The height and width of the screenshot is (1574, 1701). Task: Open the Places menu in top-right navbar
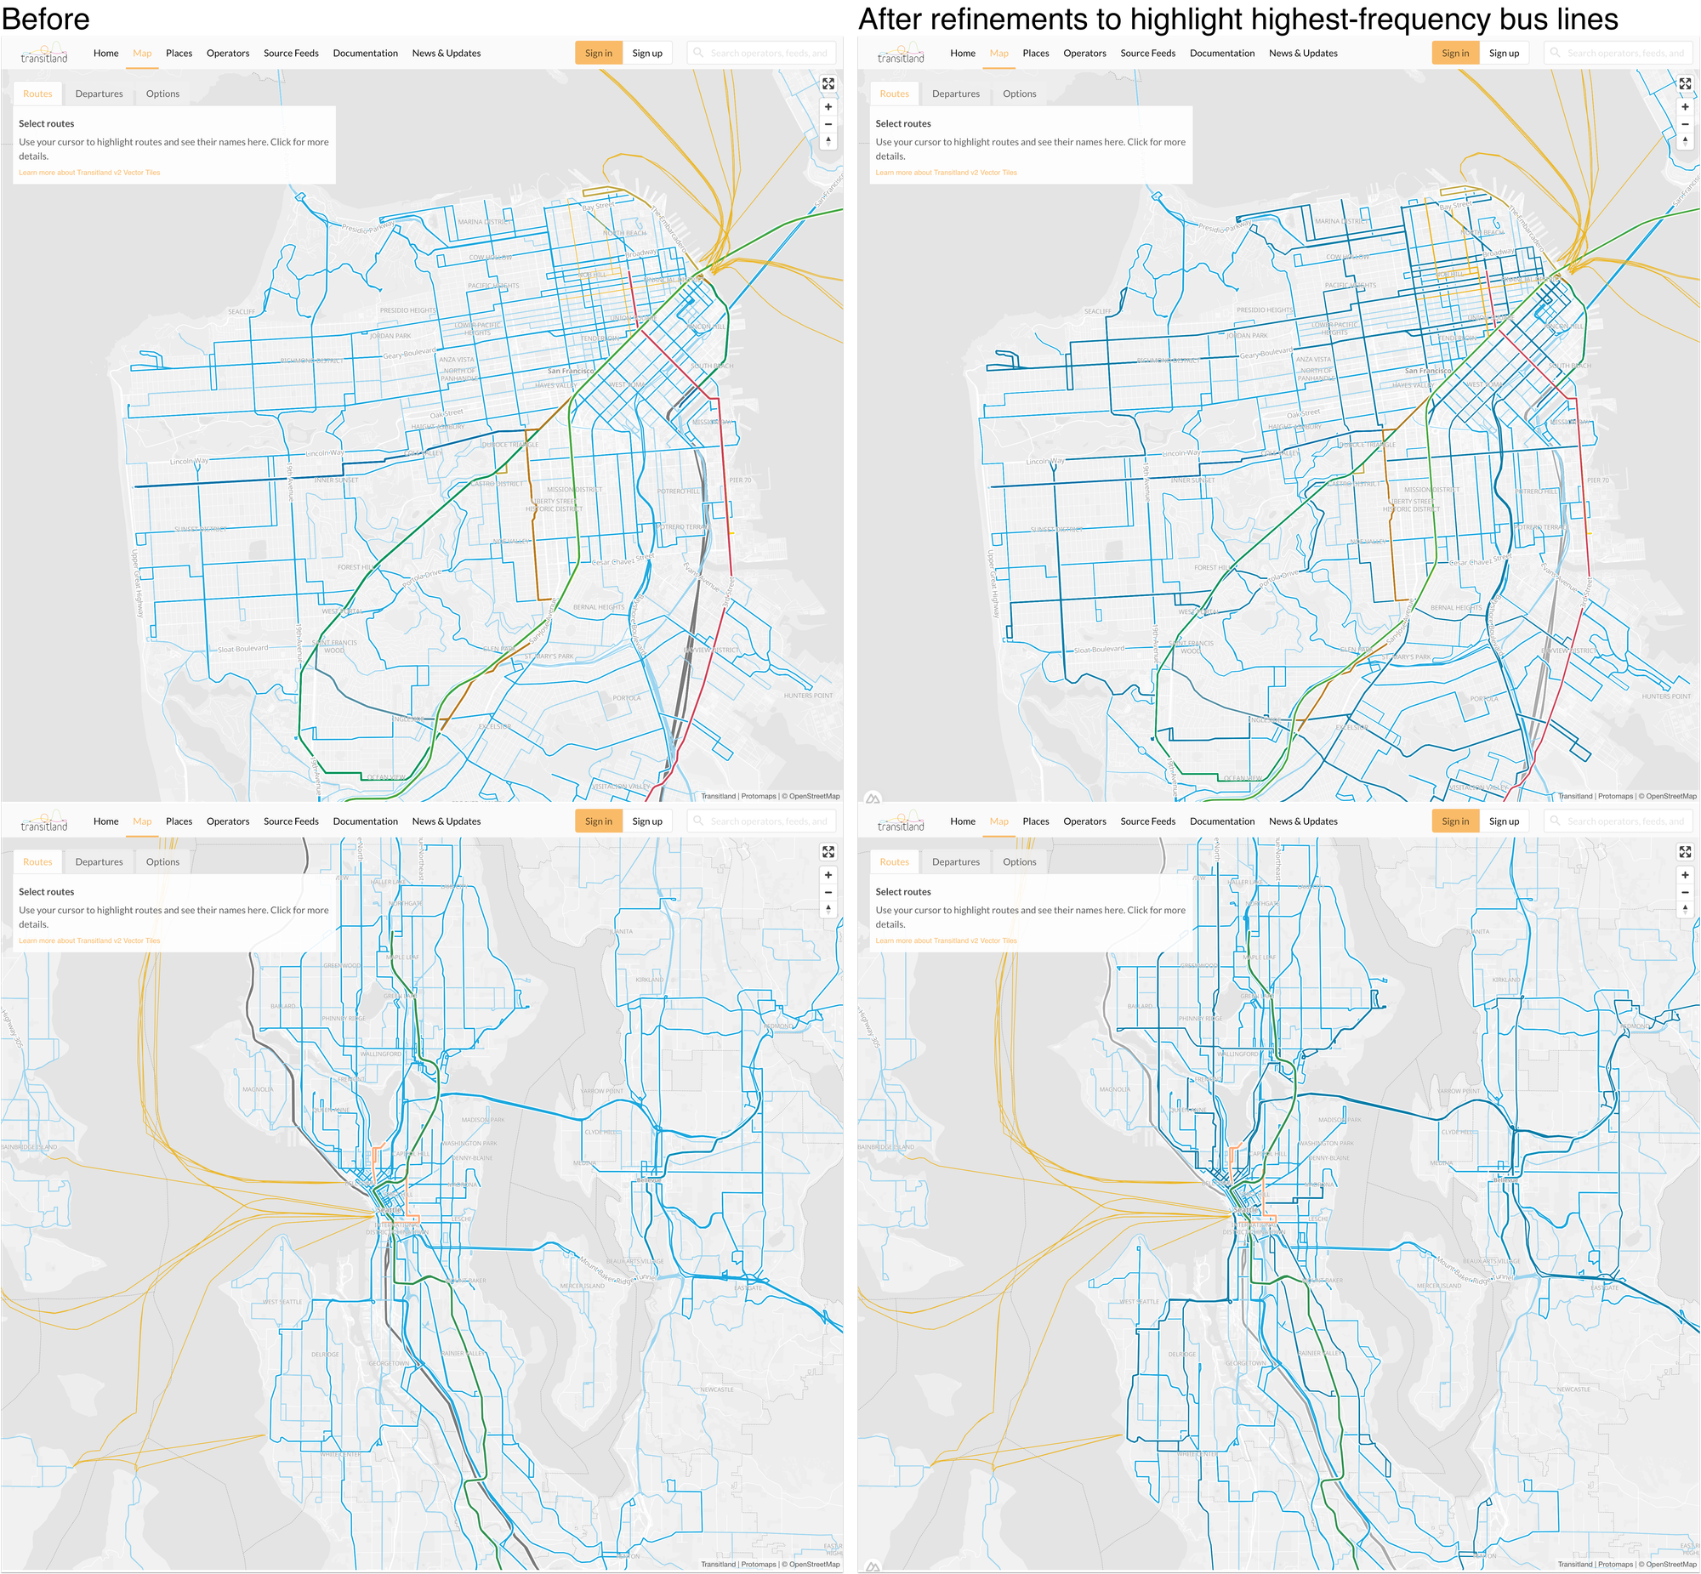pos(1036,52)
